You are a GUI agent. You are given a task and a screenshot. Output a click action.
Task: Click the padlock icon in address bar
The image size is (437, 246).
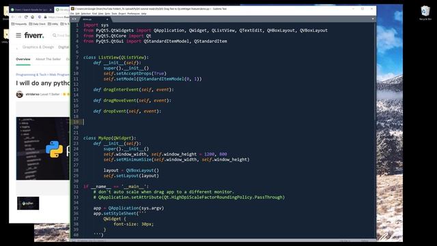pos(45,17)
